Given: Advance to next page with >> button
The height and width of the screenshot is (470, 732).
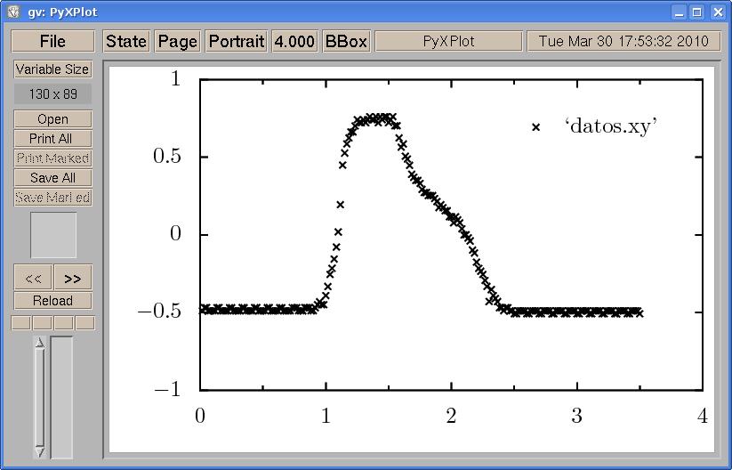Looking at the screenshot, I should [73, 278].
